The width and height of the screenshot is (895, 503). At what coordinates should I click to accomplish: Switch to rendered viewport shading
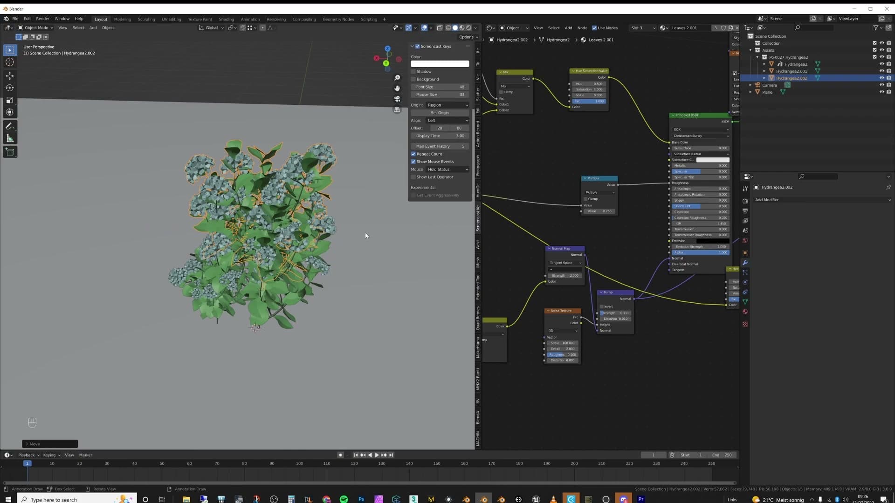[469, 28]
